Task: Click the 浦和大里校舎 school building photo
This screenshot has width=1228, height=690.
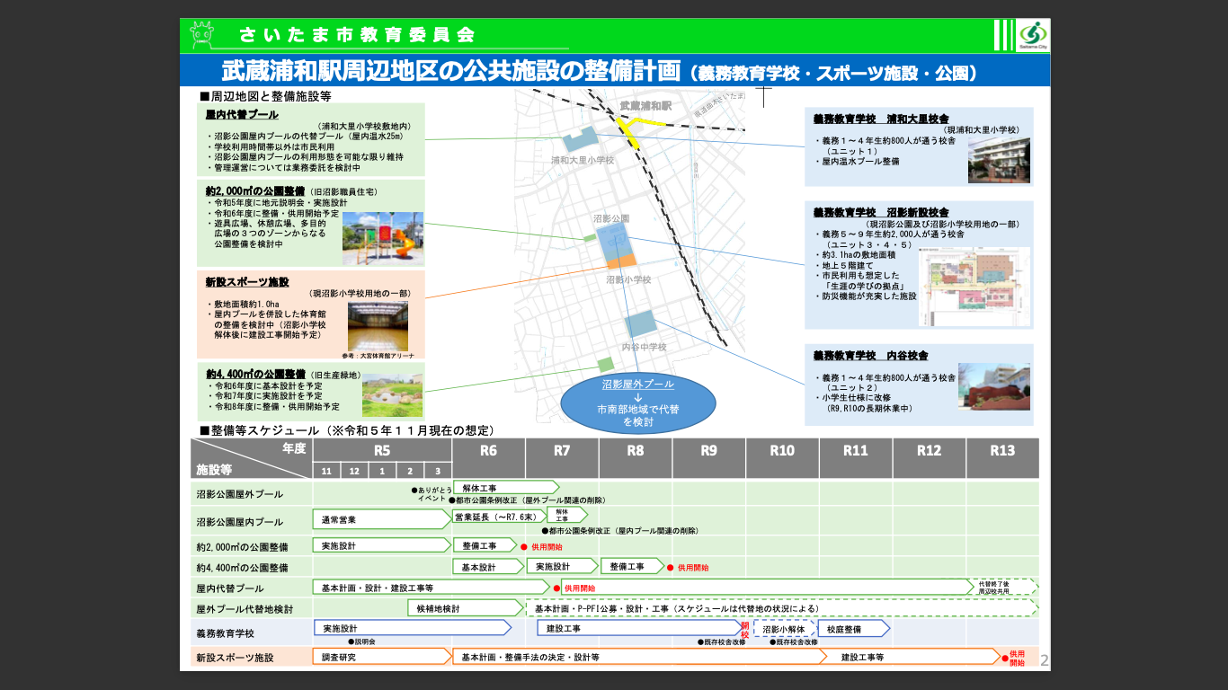Action: (999, 160)
